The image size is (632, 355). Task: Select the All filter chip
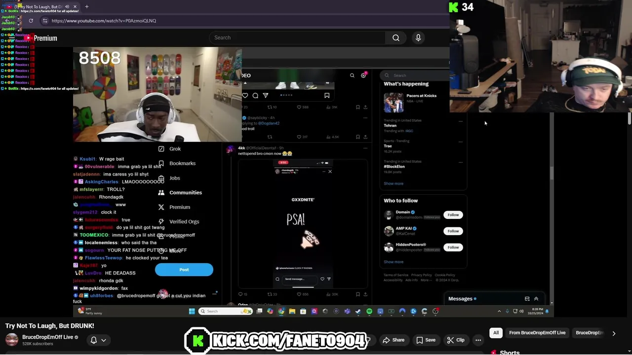point(496,333)
